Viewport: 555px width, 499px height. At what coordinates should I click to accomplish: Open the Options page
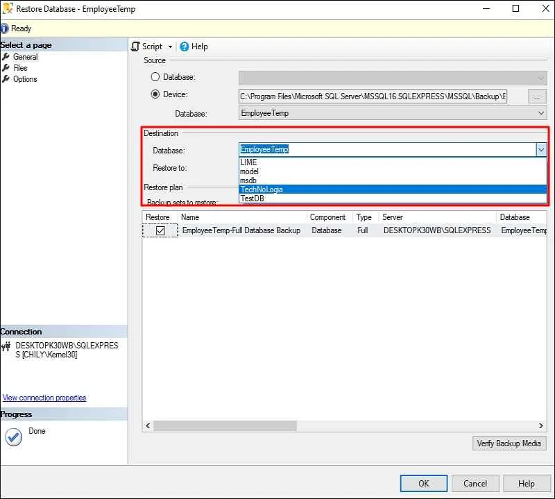tap(25, 79)
